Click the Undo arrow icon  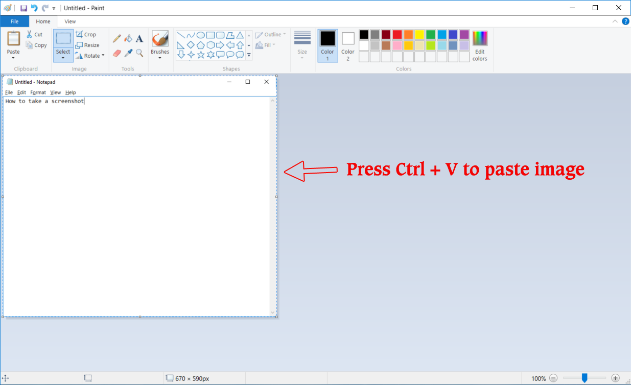pos(34,8)
